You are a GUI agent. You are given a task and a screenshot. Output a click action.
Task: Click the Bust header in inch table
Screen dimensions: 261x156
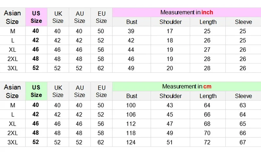coord(132,22)
